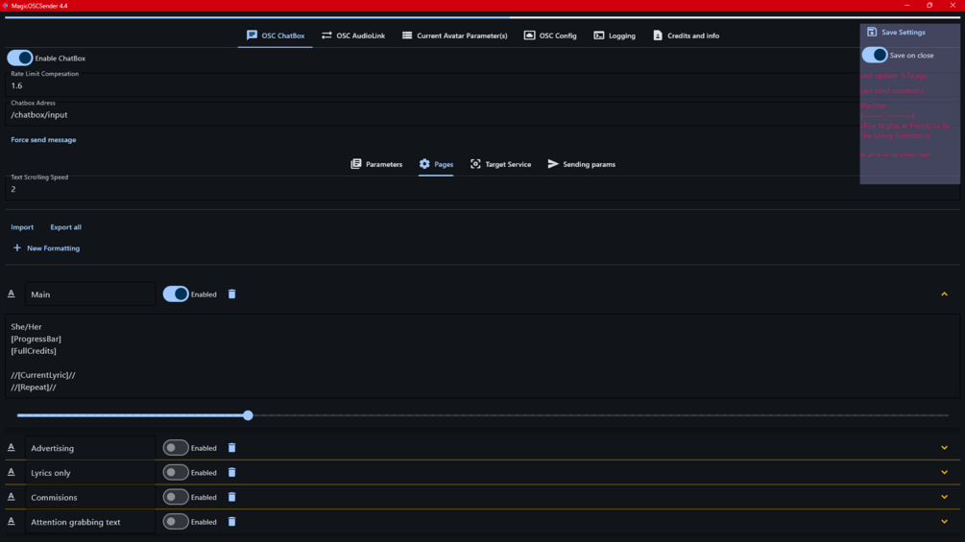Switch to the OSC ChatBox tab
The image size is (965, 542).
pyautogui.click(x=276, y=35)
